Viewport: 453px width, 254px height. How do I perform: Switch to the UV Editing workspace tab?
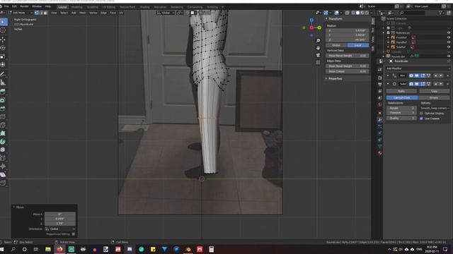[x=108, y=7]
